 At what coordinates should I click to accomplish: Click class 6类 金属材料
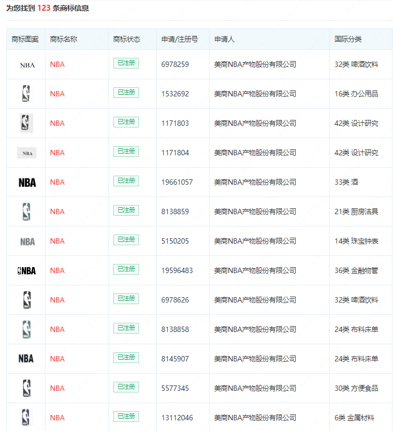click(355, 418)
